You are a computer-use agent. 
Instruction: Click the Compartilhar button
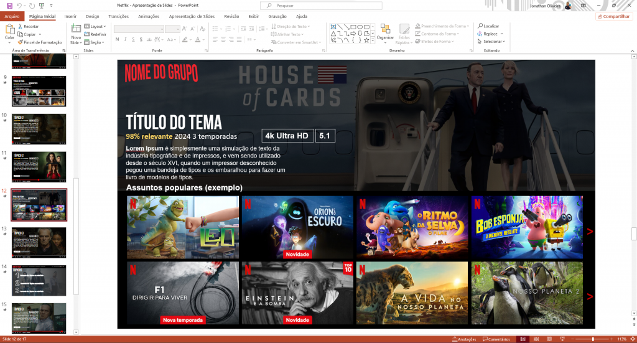tap(613, 16)
